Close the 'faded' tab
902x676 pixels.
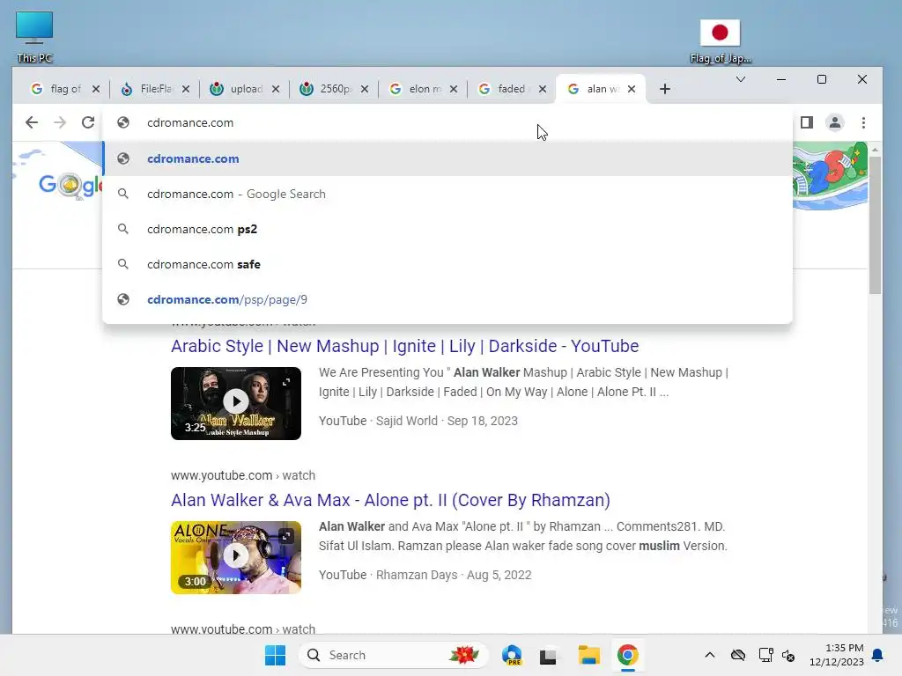pyautogui.click(x=543, y=89)
